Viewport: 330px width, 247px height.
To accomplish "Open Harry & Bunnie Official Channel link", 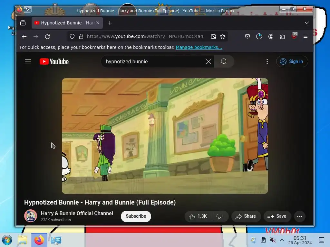I will [77, 213].
